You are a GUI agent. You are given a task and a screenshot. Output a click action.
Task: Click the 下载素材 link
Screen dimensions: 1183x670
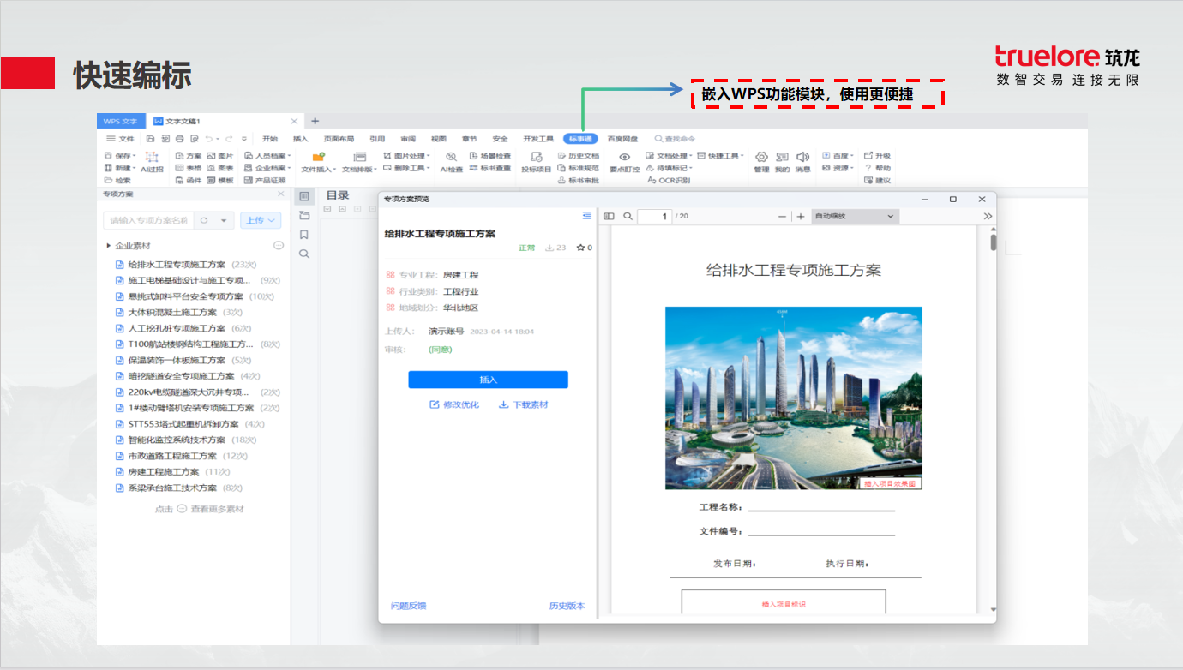click(x=523, y=404)
